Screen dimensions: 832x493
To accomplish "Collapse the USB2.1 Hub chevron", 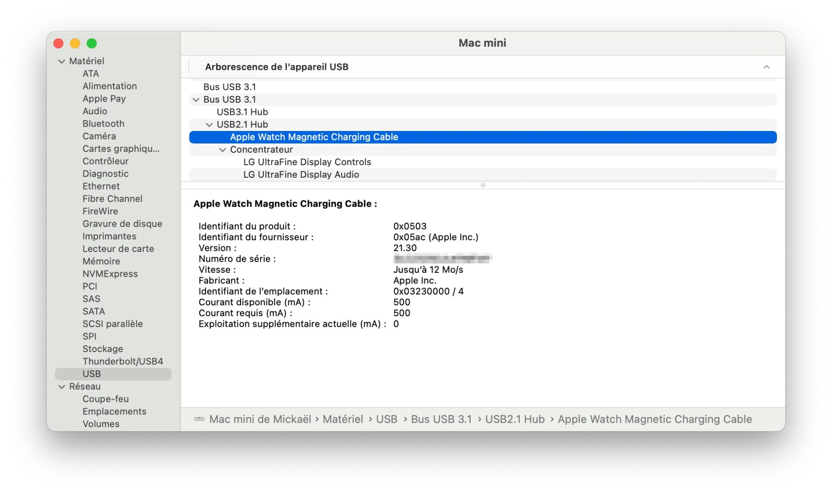I will (x=209, y=125).
